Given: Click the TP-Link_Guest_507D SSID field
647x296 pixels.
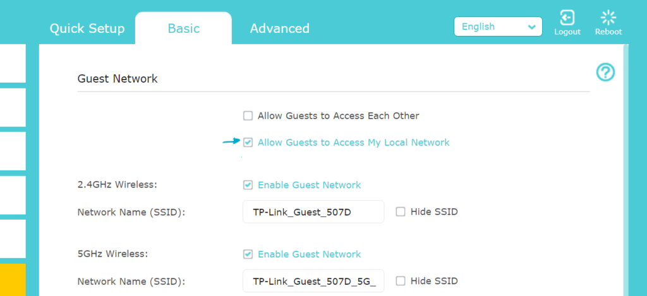Looking at the screenshot, I should [x=313, y=212].
